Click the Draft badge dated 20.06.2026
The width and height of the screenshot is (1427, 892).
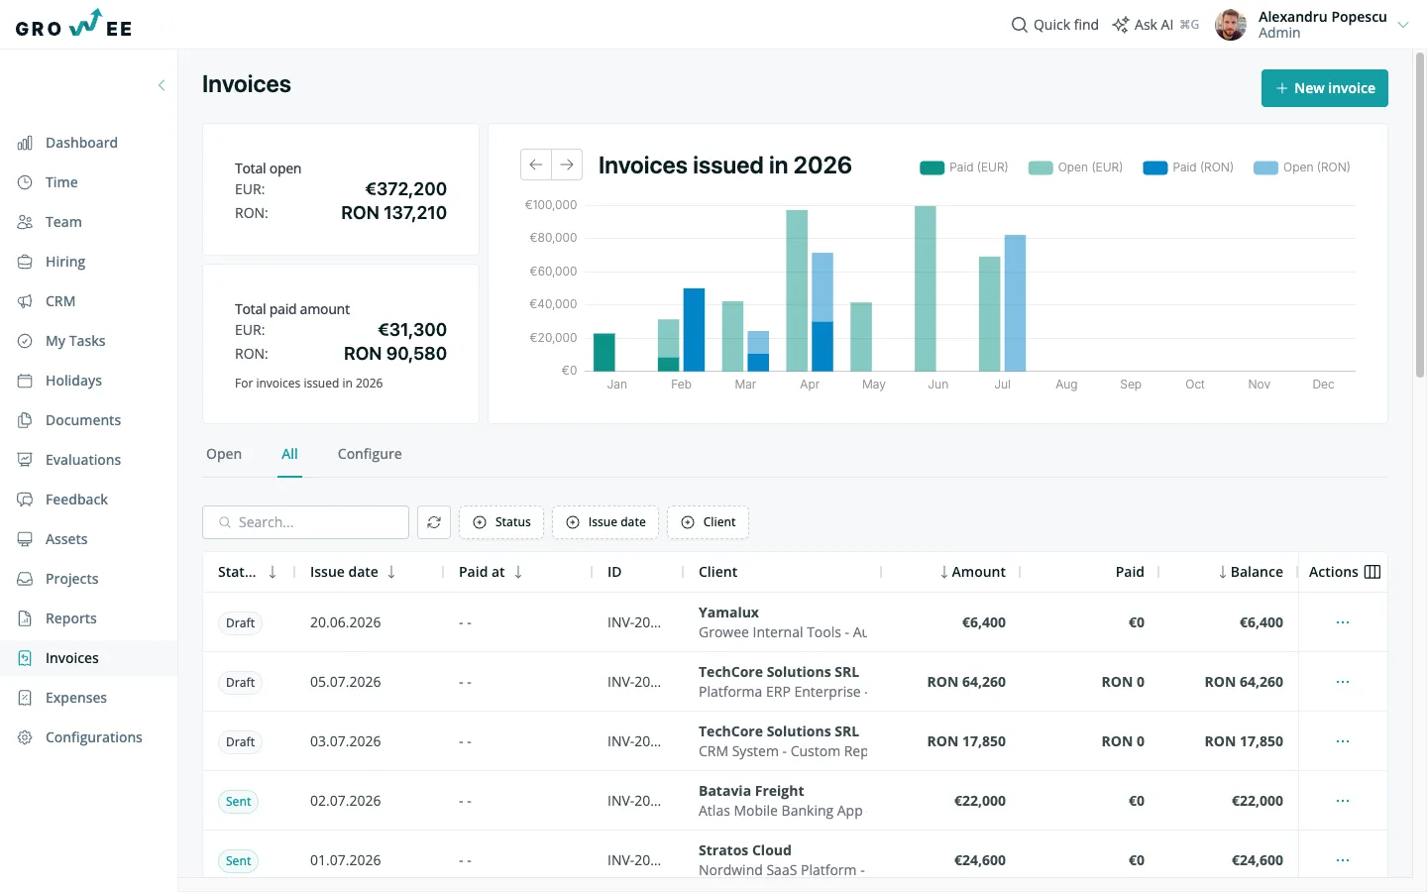(x=240, y=623)
